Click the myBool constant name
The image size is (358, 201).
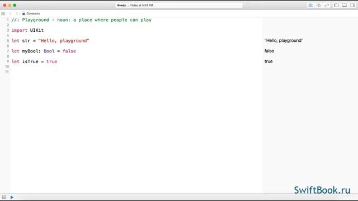click(31, 51)
